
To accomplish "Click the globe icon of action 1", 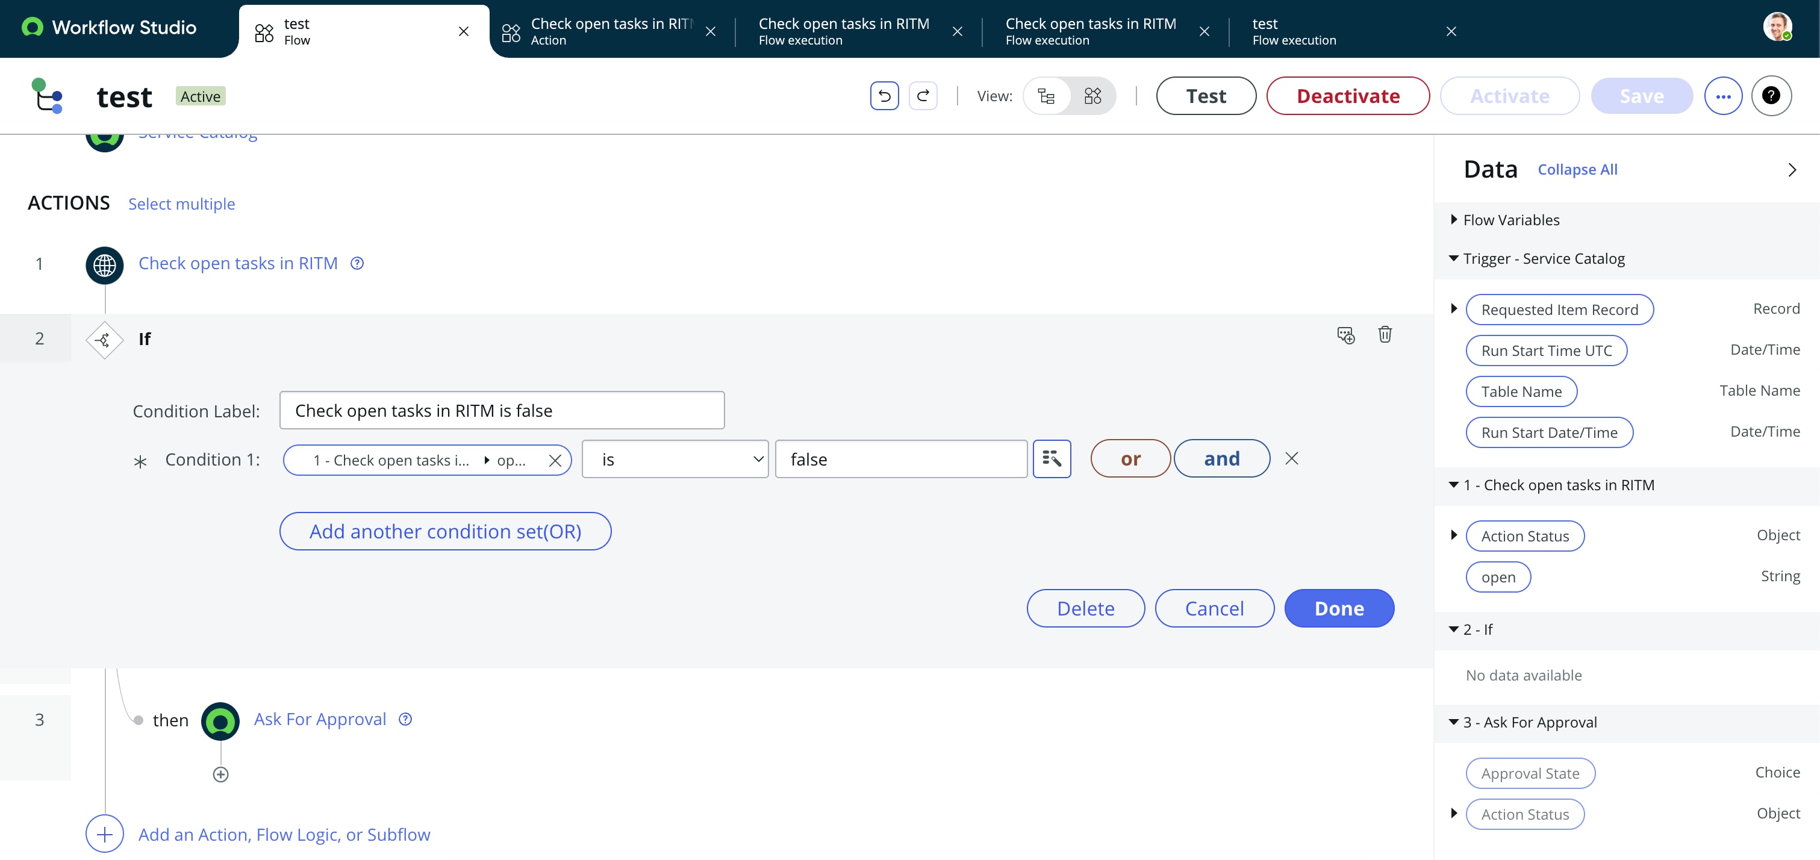I will (105, 265).
